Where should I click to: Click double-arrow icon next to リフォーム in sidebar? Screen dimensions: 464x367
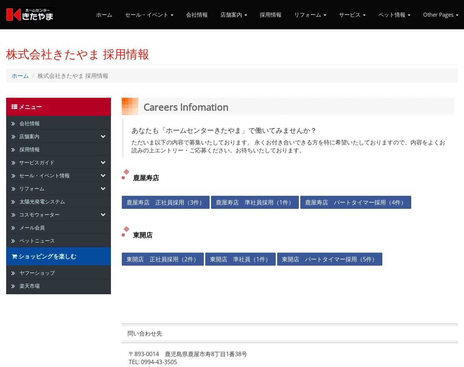(13, 189)
